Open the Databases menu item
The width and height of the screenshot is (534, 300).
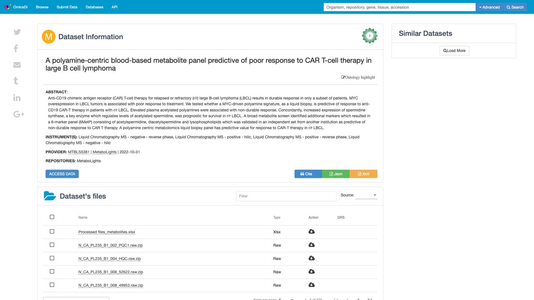coord(94,7)
